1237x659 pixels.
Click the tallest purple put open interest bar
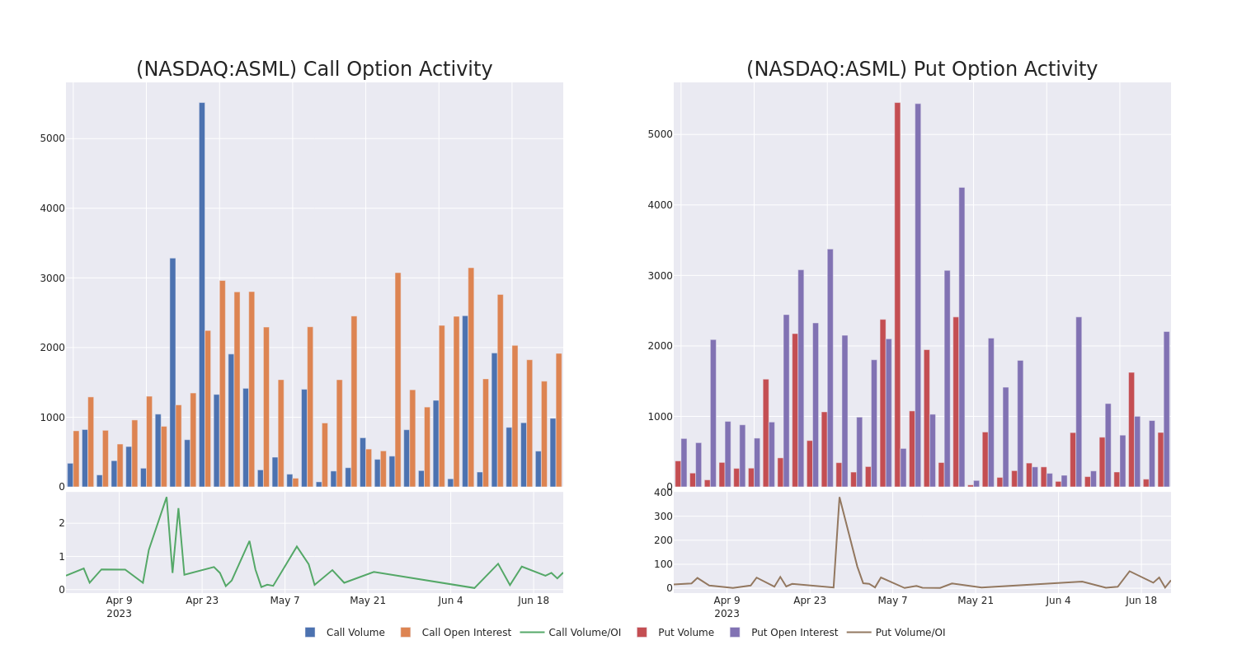(x=918, y=295)
